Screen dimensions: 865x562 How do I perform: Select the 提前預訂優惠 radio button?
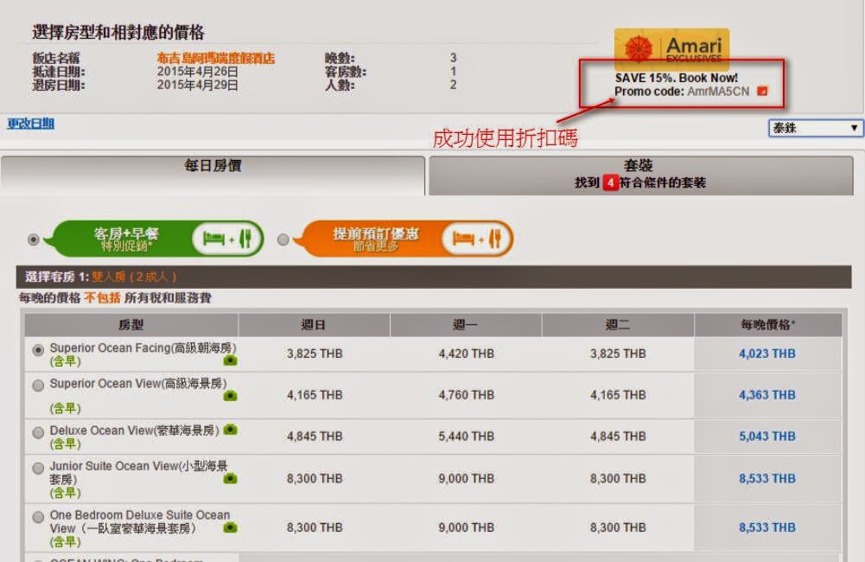click(283, 239)
